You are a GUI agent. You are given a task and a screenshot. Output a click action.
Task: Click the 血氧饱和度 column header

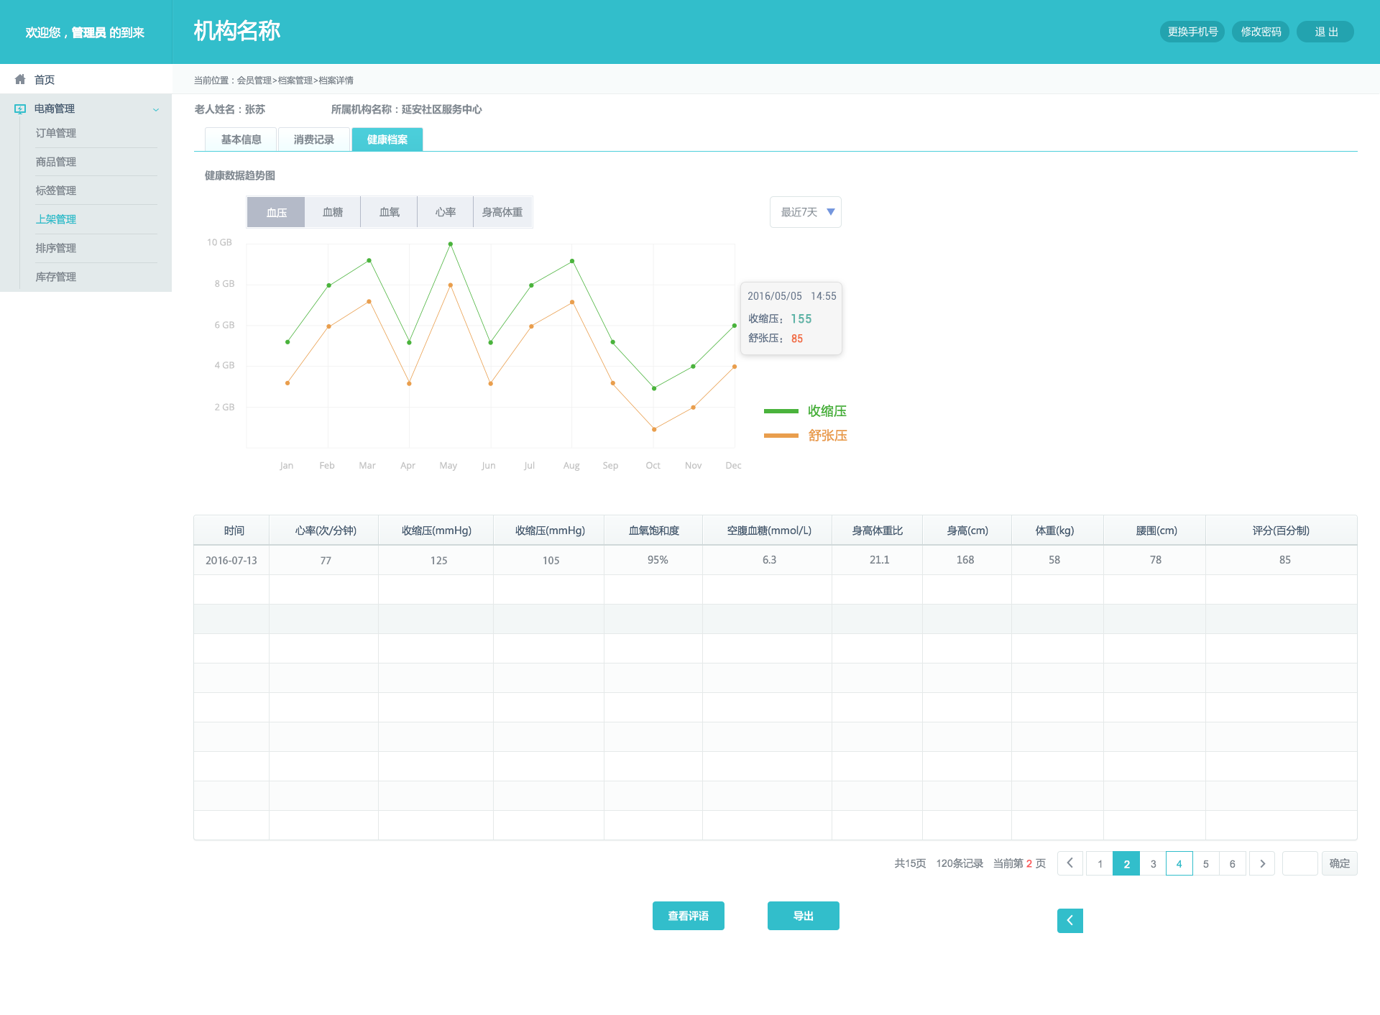tap(654, 531)
